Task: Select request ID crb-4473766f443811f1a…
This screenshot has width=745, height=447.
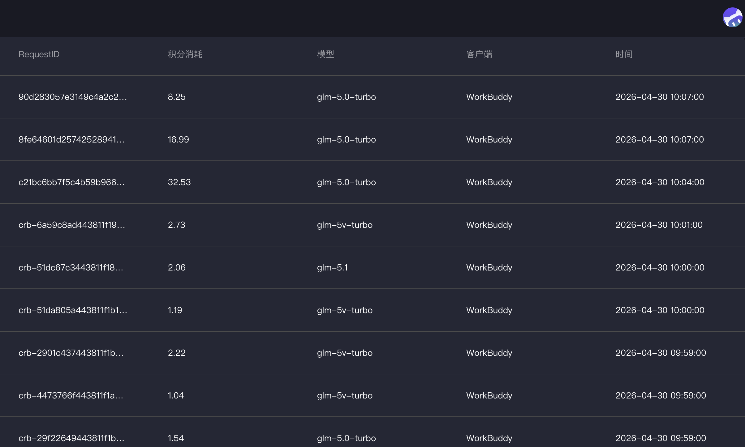Action: (71, 396)
